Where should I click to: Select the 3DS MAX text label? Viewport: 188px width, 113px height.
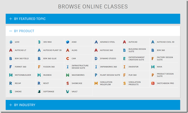tap(48, 42)
